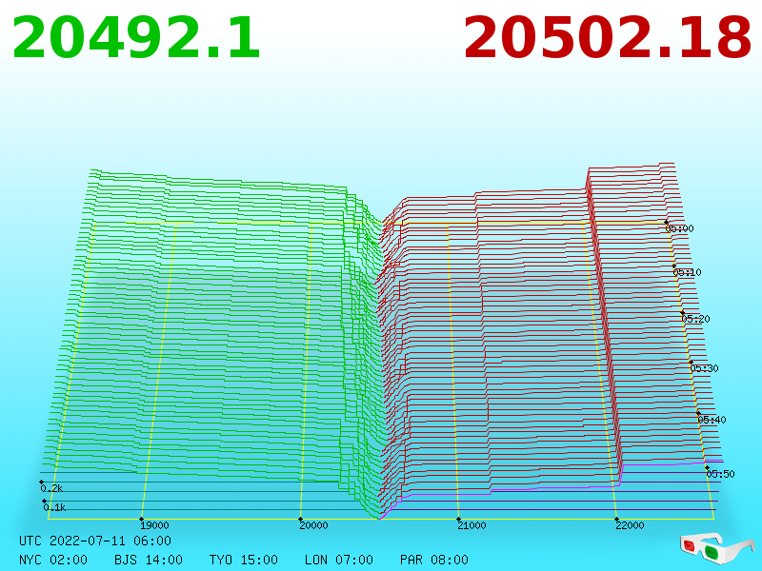Click the UTC 2022-07-11 06:00 timestamp
The height and width of the screenshot is (571, 762).
pyautogui.click(x=95, y=541)
